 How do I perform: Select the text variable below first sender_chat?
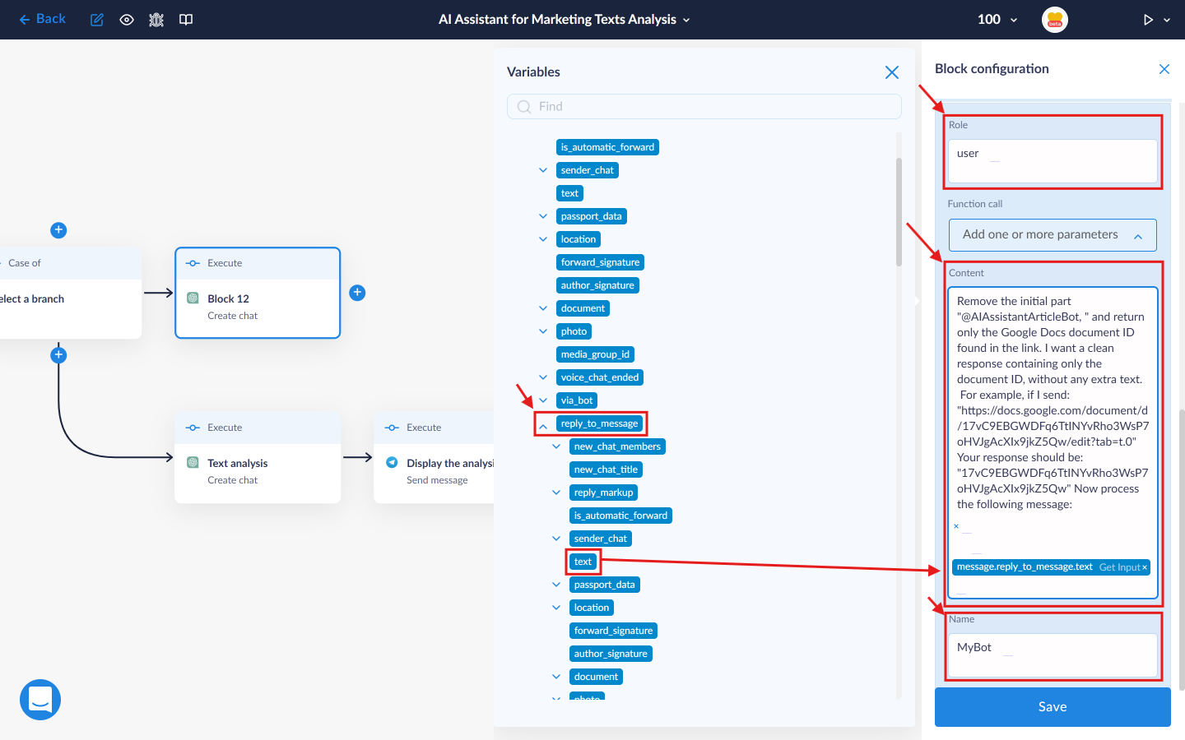570,193
